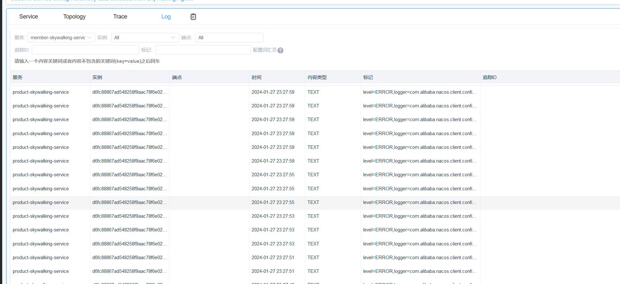Click TEXT in the highlighted log row
Viewport: 620px width, 284px height.
pos(313,202)
